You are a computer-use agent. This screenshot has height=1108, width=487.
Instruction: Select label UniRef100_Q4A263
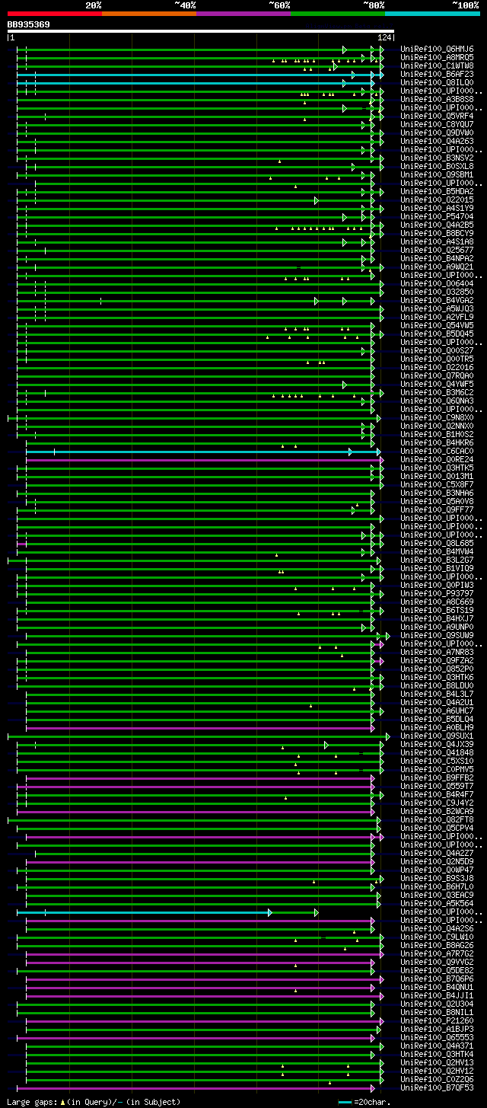click(437, 141)
